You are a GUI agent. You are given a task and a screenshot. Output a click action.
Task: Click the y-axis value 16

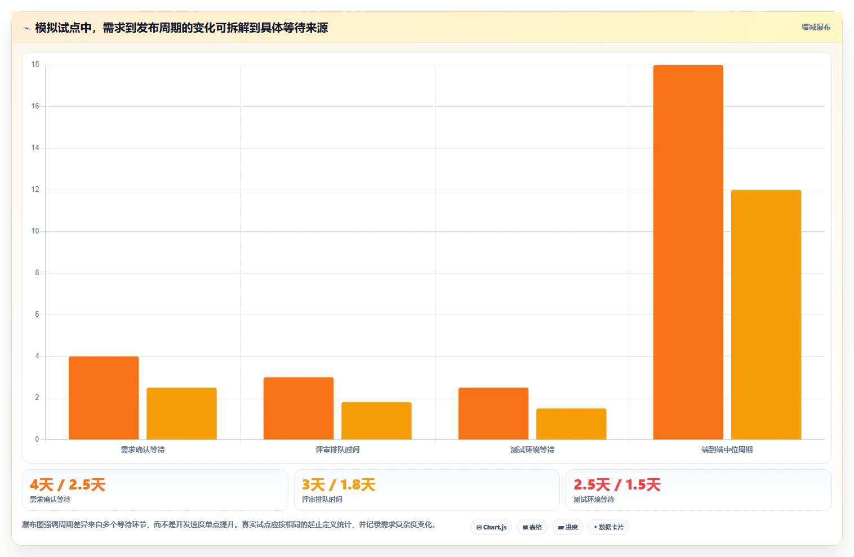click(35, 106)
